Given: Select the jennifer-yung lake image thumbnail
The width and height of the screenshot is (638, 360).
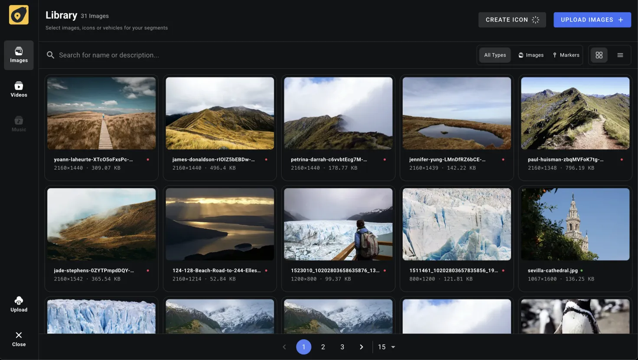Looking at the screenshot, I should 457,113.
